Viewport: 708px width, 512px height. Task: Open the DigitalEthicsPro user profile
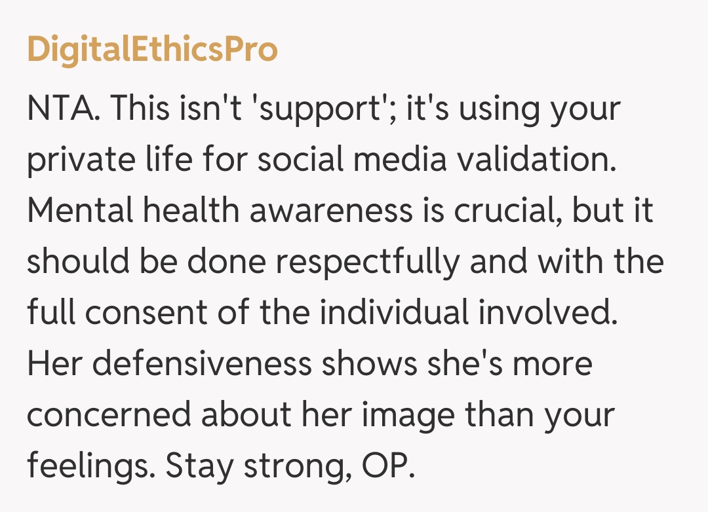152,50
